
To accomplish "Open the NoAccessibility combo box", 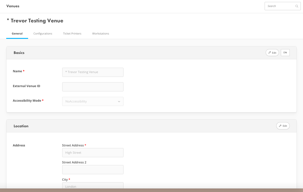I will (x=93, y=101).
